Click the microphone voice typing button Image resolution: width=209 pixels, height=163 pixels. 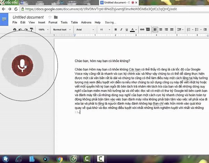coord(23,65)
